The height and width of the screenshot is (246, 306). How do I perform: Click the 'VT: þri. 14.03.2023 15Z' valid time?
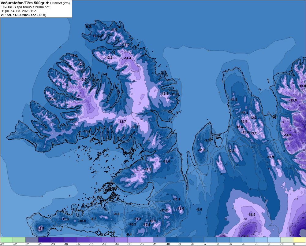18,15
